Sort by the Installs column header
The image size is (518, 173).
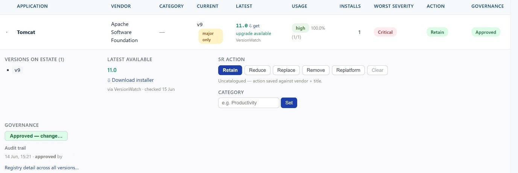point(350,6)
